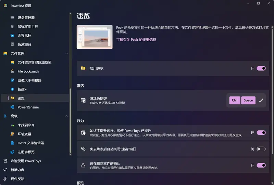Screen dimensions: 274x185
Task: Open 注册表预览 page
Action: coord(35,152)
